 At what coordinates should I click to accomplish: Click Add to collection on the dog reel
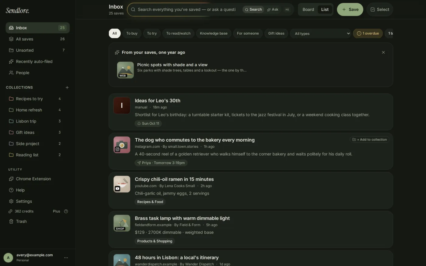click(x=369, y=140)
